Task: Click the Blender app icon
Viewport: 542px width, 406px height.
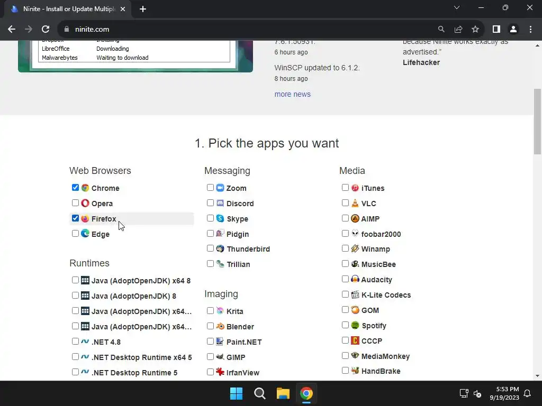Action: [x=220, y=326]
